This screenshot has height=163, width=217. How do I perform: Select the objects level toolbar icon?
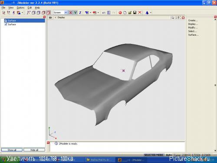(x=19, y=13)
